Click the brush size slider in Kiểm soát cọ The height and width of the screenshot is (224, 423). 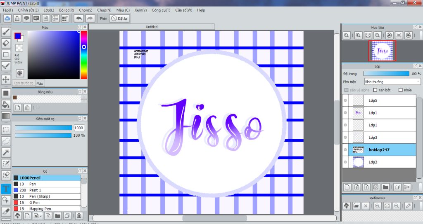[x=43, y=128]
